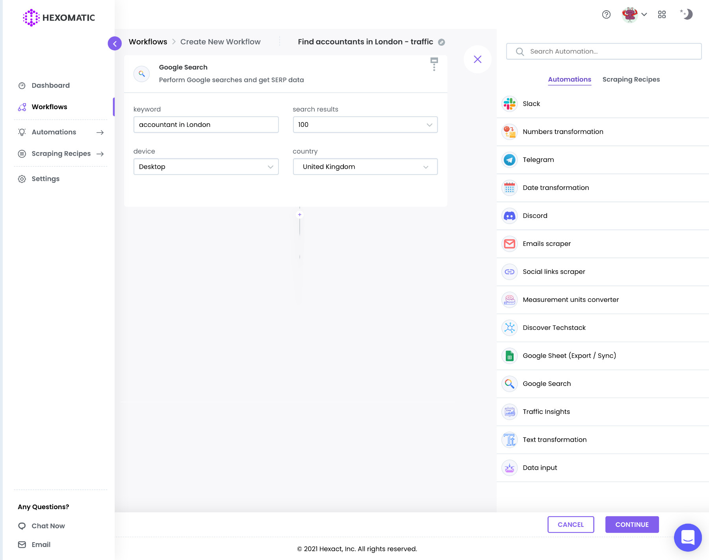Open Settings in sidebar
This screenshot has width=709, height=560.
click(45, 179)
